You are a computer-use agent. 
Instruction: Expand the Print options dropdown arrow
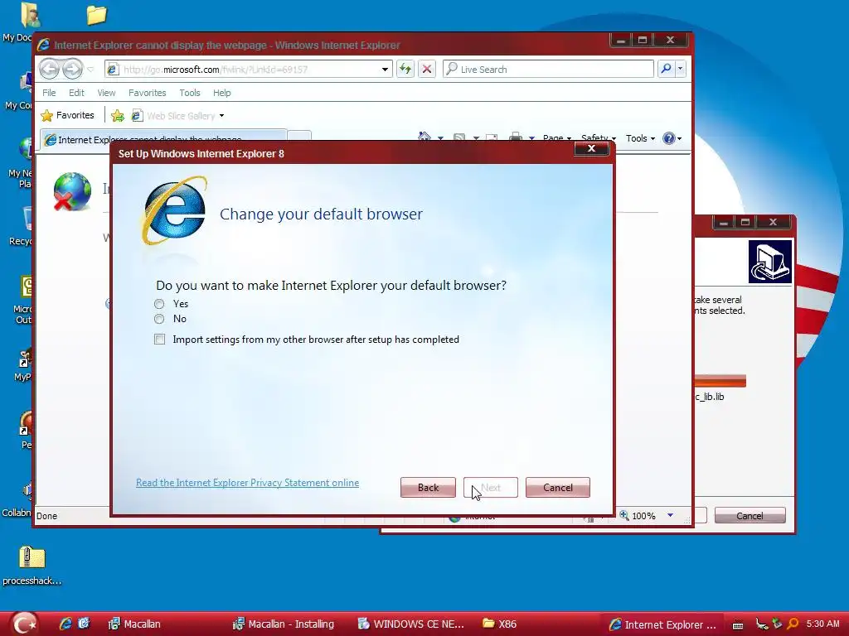(531, 138)
